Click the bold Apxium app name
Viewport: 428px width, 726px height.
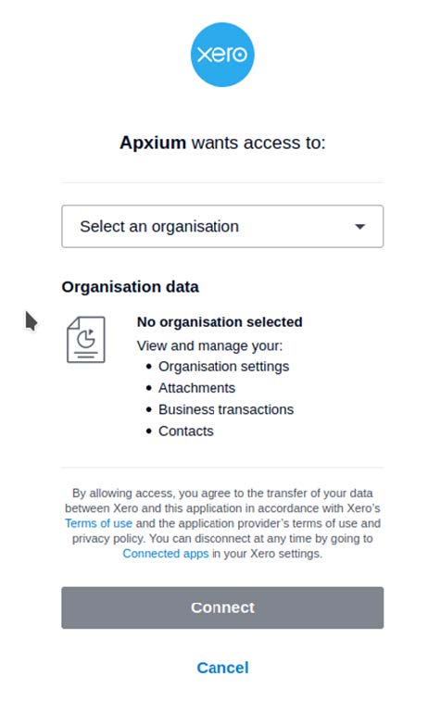tap(153, 143)
